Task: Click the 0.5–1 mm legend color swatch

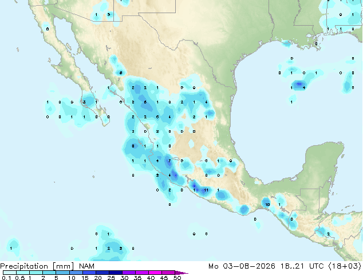Action: [23, 273]
